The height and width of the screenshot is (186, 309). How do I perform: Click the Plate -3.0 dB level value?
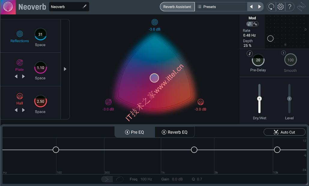click(x=108, y=109)
